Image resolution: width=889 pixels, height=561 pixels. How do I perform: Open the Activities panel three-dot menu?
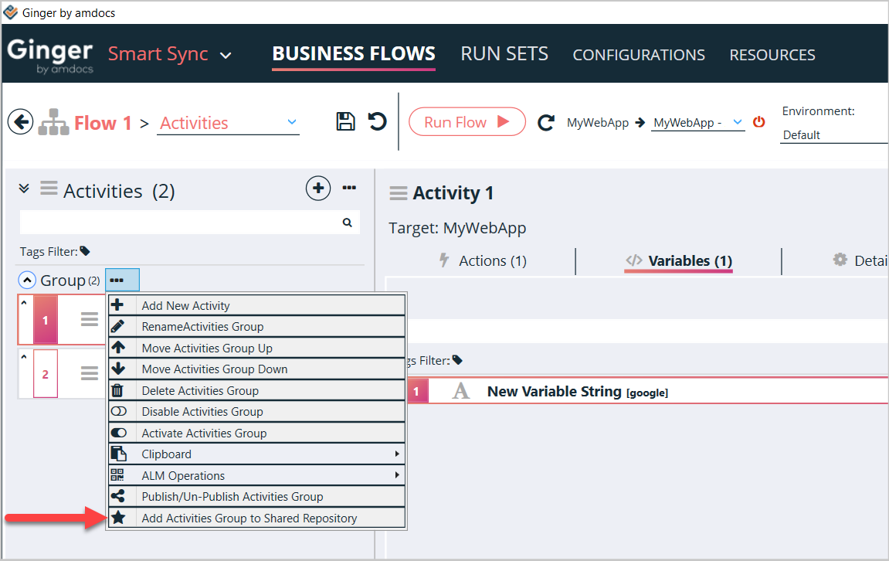pyautogui.click(x=349, y=188)
